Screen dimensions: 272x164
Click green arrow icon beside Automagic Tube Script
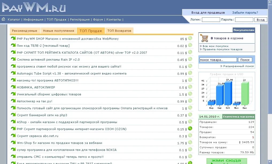pyautogui.click(x=13, y=73)
